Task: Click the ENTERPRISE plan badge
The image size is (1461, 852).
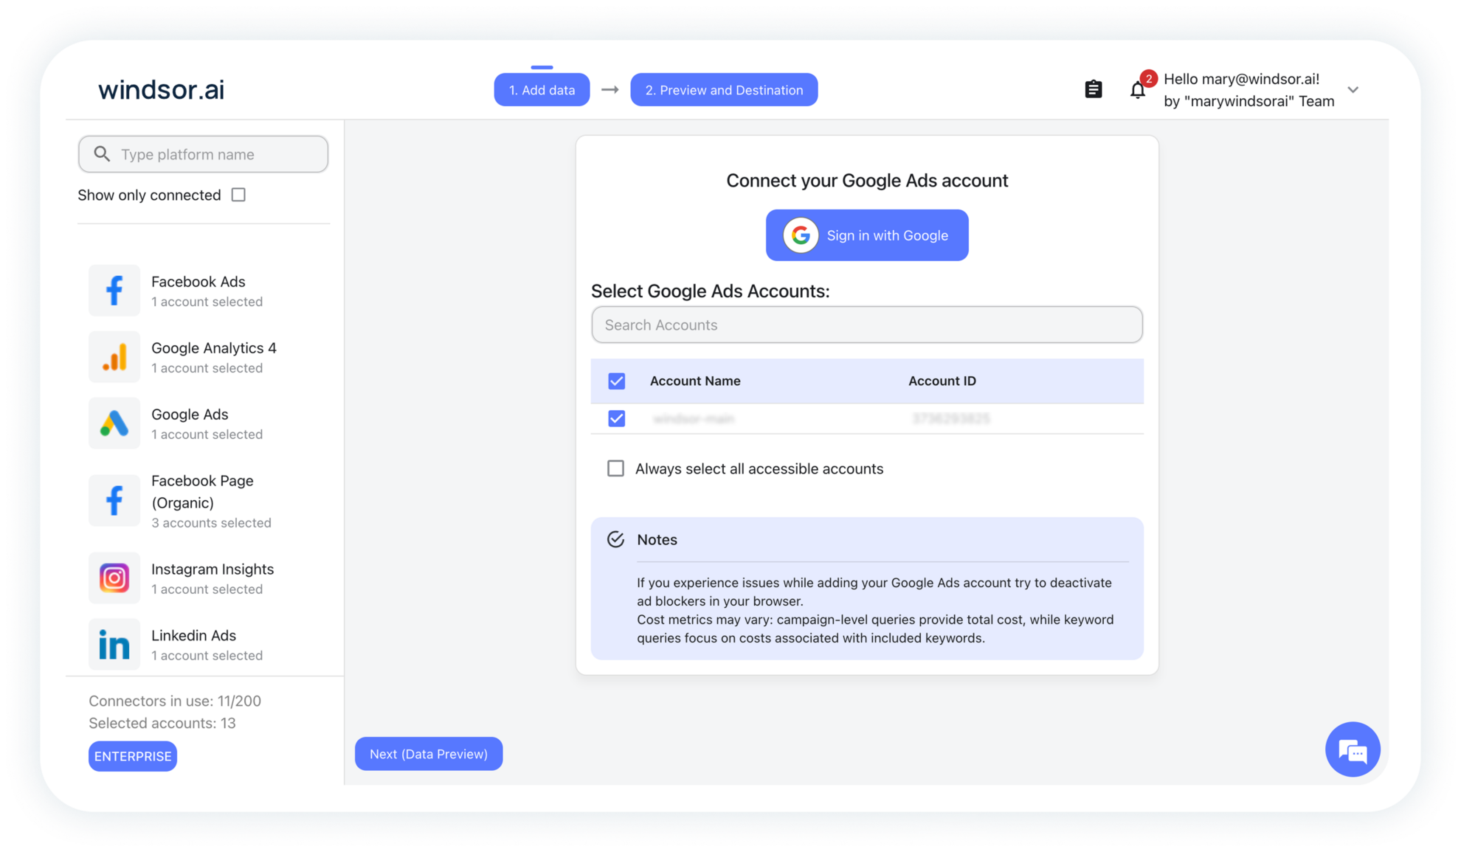Action: 132,755
